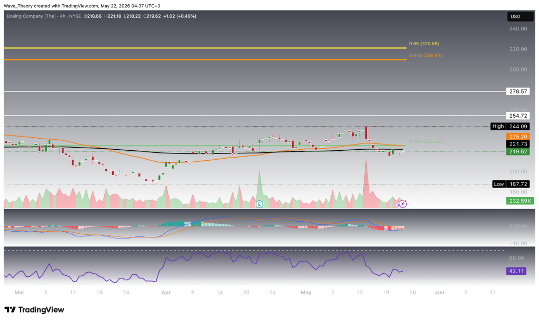Click the Low 187.72 price label

tap(511, 184)
